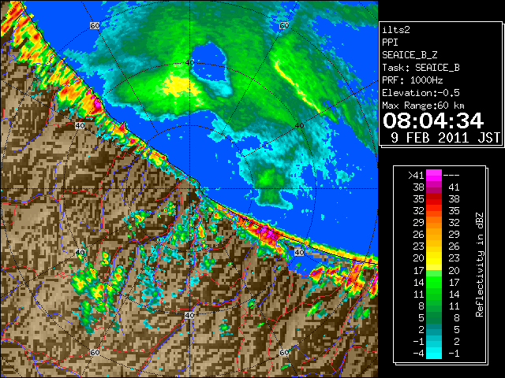Click the "41" label in the legend's right column
The image size is (505, 378).
point(454,187)
